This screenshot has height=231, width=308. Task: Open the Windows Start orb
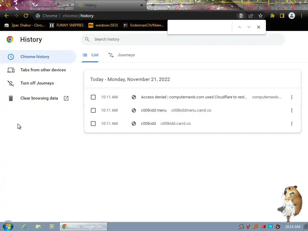click(8, 226)
